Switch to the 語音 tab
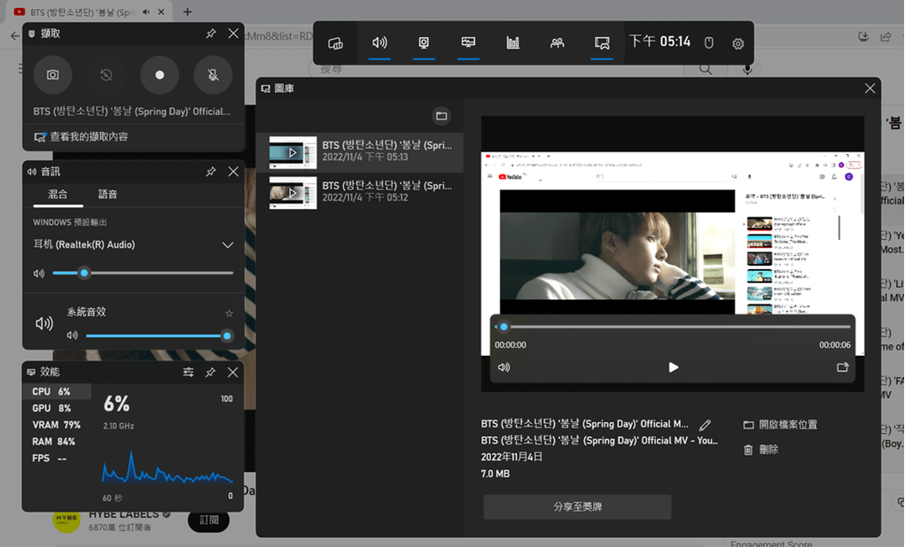 point(107,194)
